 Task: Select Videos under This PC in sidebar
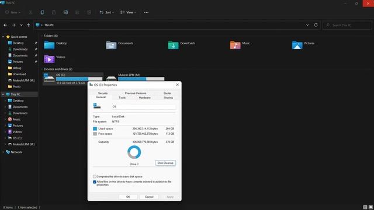[x=17, y=132]
